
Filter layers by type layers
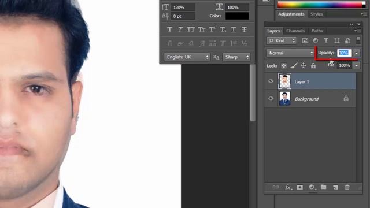(326, 40)
